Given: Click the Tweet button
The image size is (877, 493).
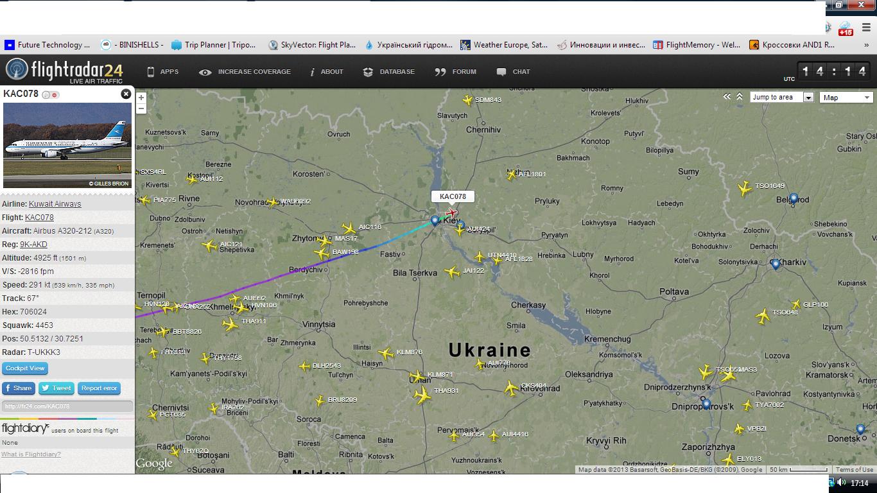Looking at the screenshot, I should pos(56,388).
